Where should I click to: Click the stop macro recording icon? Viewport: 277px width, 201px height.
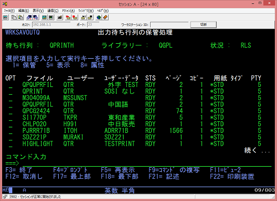[75, 17]
